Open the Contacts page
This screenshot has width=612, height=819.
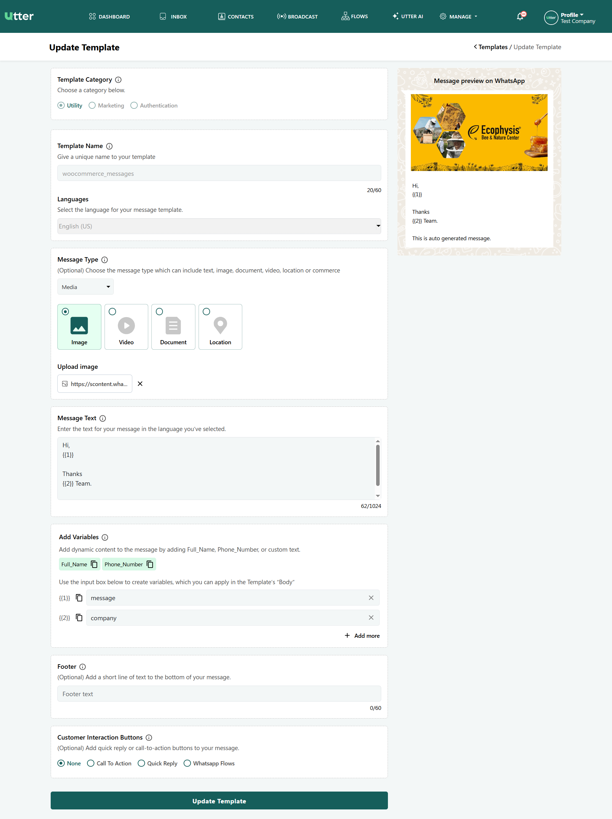coord(236,17)
